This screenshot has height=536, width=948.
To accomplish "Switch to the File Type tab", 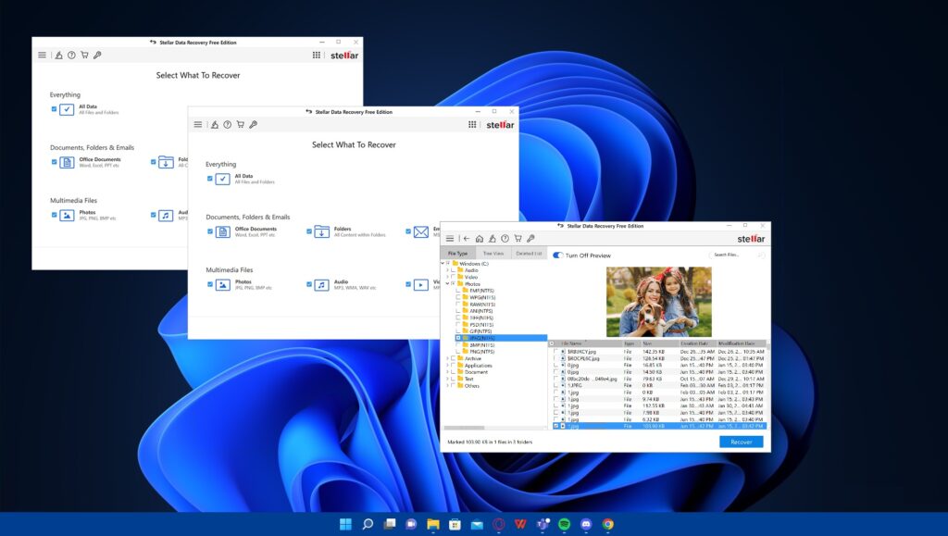I will click(457, 254).
